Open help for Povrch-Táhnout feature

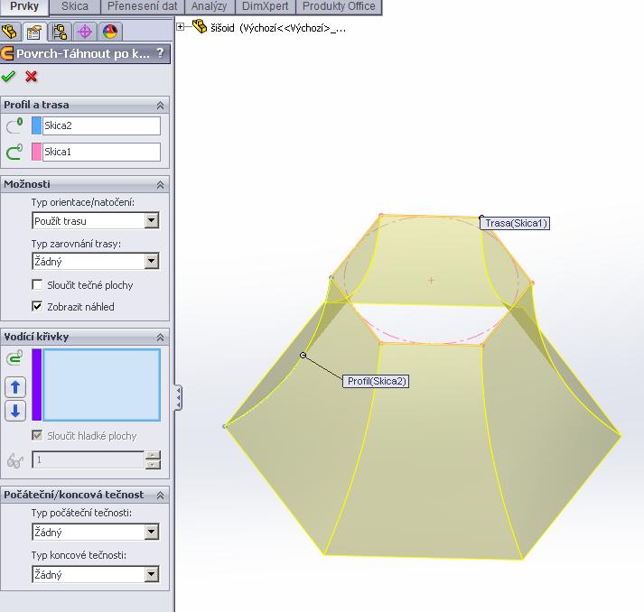click(x=161, y=54)
